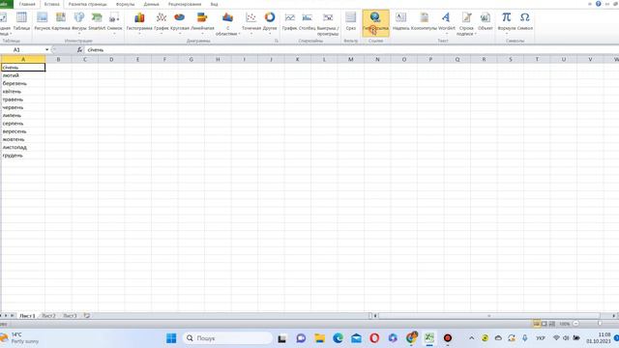Image resolution: width=619 pixels, height=348 pixels.
Task: Insert a График sparkline
Action: coord(290,21)
